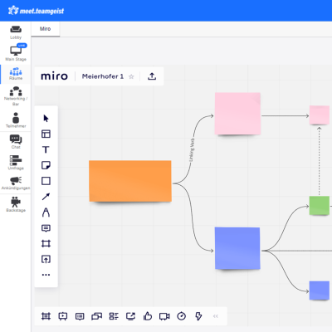Click the Linking Verb connector label

(x=192, y=149)
